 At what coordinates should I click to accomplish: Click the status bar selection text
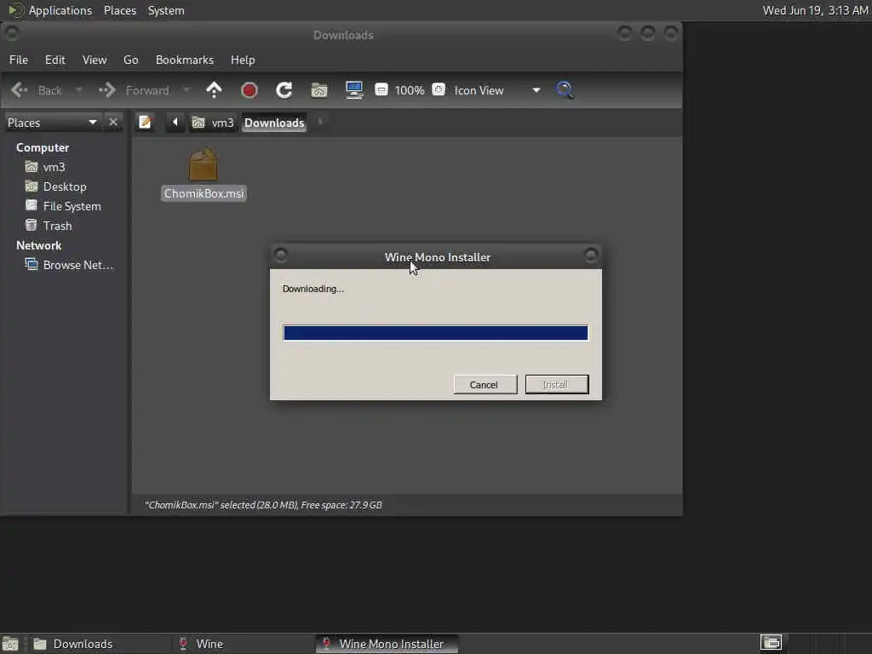point(263,505)
